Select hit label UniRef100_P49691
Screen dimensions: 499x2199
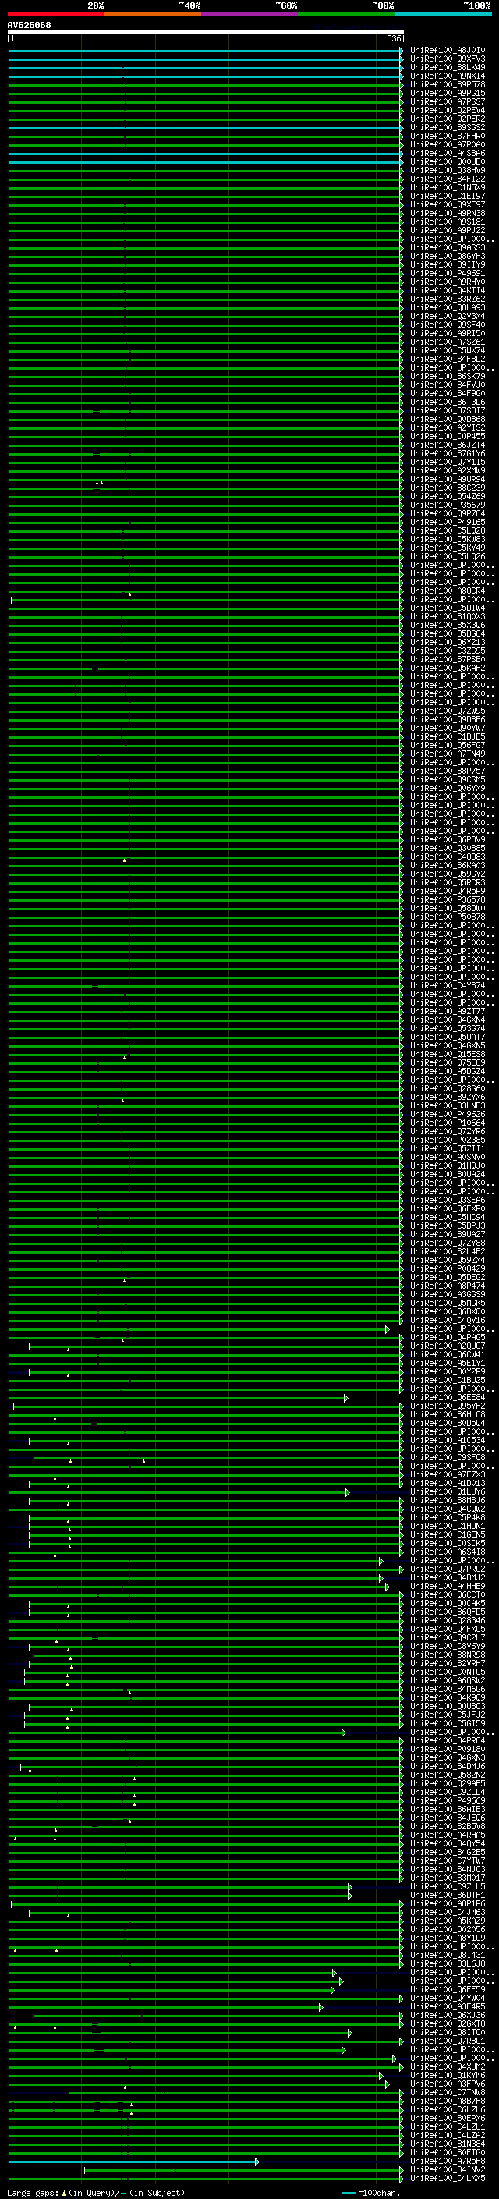tap(447, 273)
